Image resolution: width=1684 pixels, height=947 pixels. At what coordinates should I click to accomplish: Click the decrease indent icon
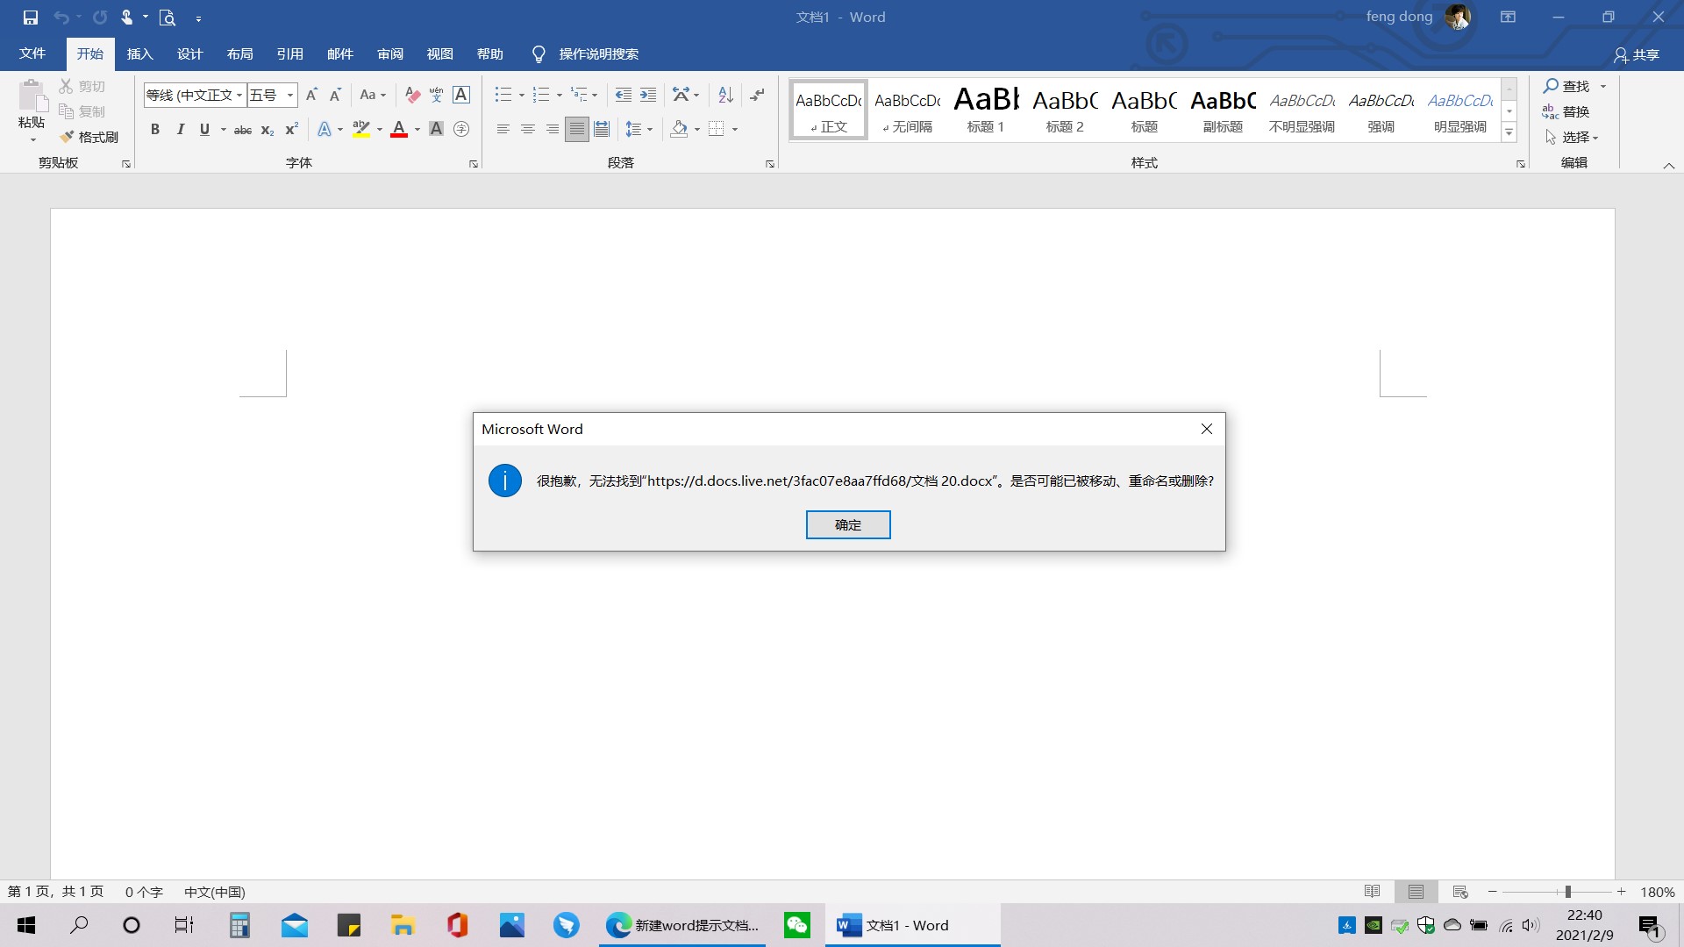(x=624, y=95)
